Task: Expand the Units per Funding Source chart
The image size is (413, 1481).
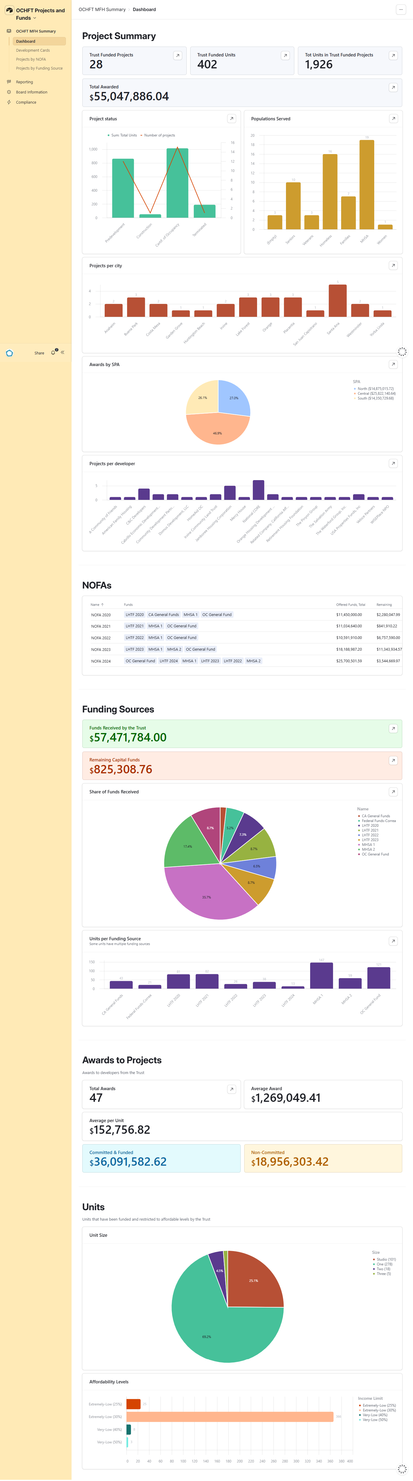Action: [x=393, y=941]
